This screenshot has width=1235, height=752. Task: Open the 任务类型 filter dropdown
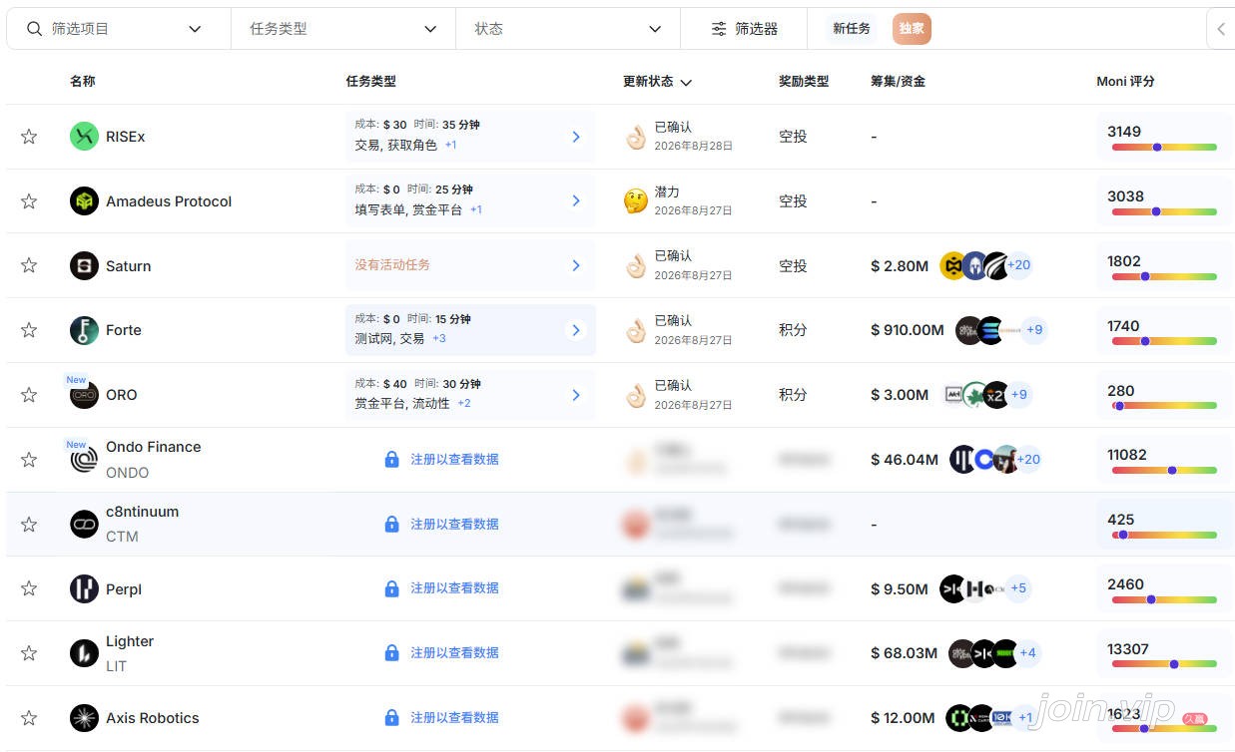[343, 29]
